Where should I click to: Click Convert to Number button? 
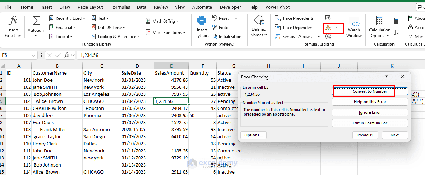coord(370,91)
